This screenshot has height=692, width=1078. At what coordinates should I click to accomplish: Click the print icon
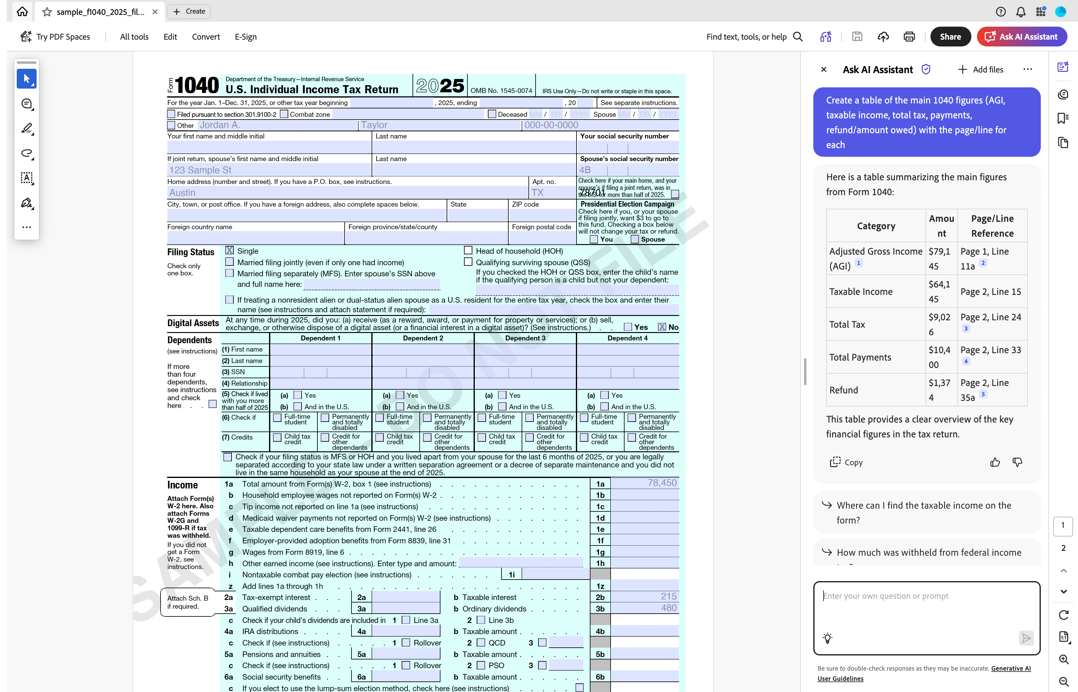coord(909,37)
